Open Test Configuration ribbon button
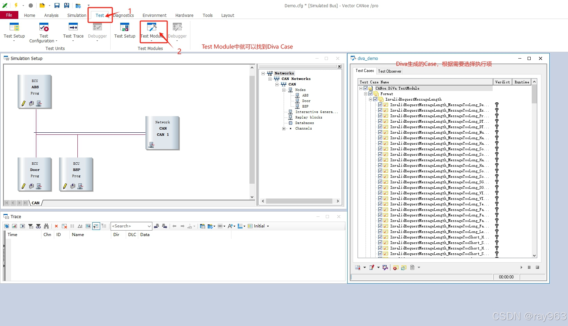 click(x=44, y=33)
